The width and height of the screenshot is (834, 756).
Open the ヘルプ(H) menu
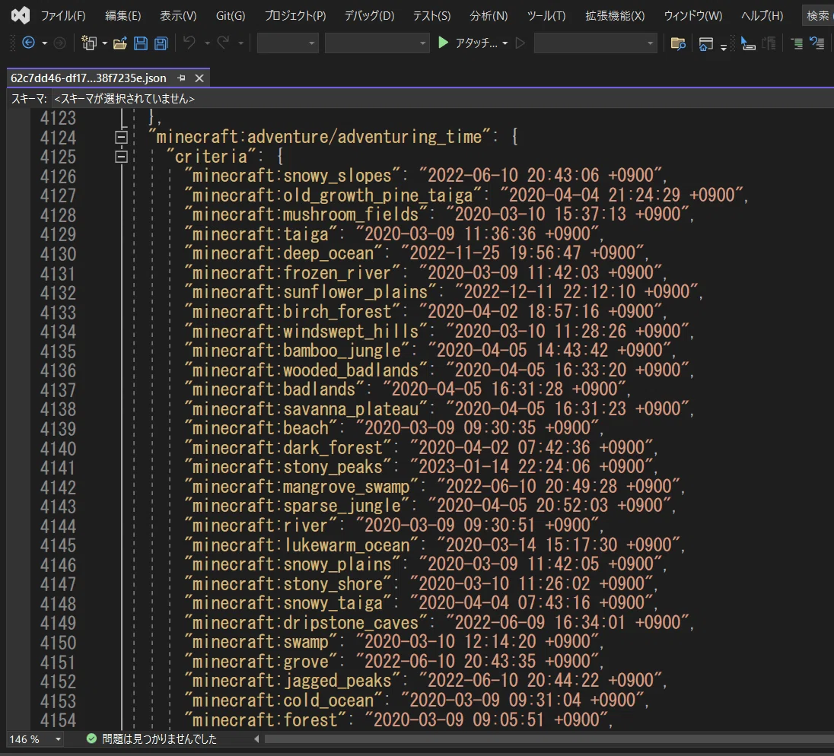pyautogui.click(x=762, y=16)
